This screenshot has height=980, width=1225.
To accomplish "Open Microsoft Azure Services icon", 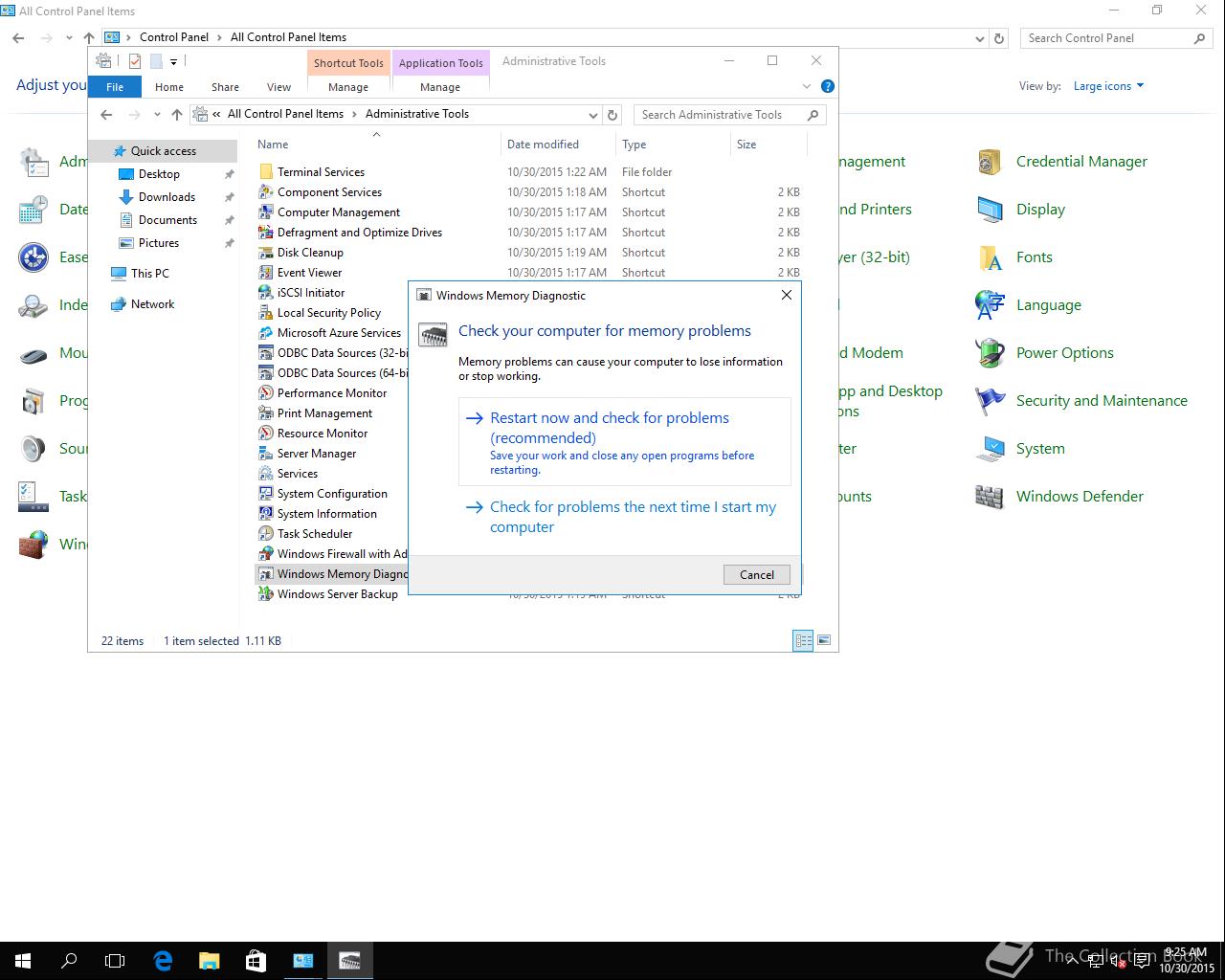I will click(x=266, y=333).
